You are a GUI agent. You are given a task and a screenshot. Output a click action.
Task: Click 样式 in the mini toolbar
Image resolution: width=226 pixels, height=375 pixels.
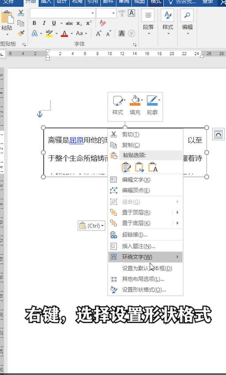(118, 105)
